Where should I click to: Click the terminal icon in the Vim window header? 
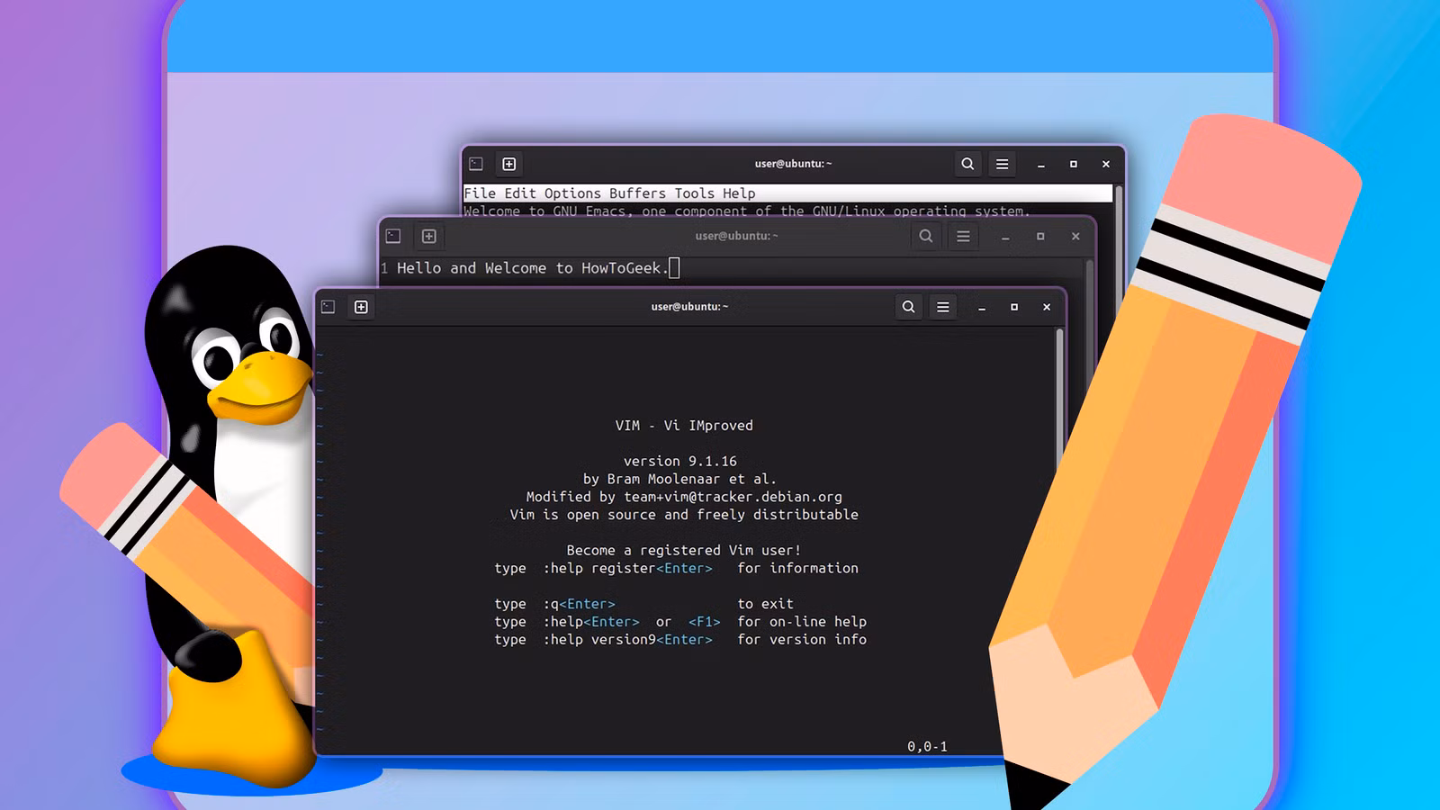click(328, 307)
